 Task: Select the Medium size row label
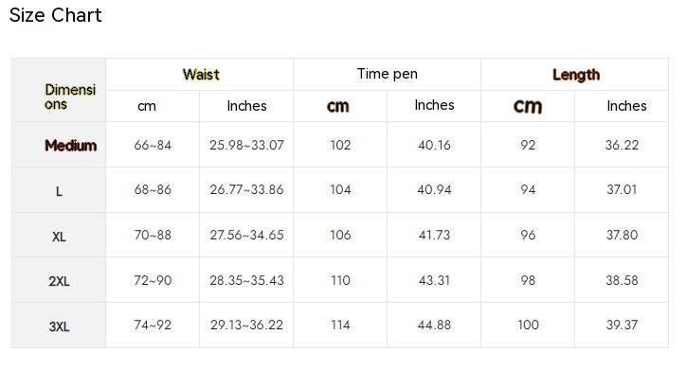point(70,145)
